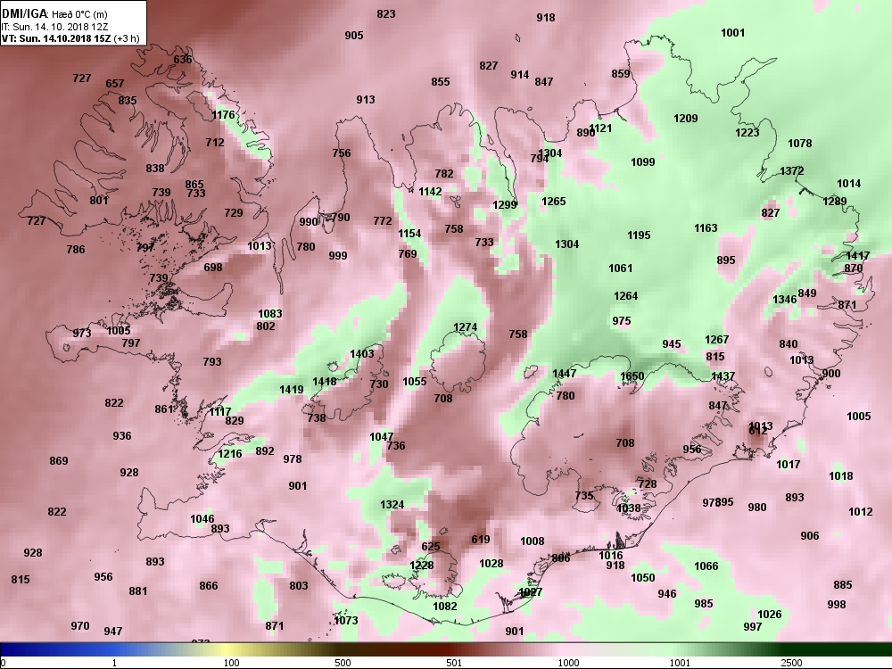Viewport: 892px width, 669px height.
Task: Click the map value 1419
Action: pos(292,390)
